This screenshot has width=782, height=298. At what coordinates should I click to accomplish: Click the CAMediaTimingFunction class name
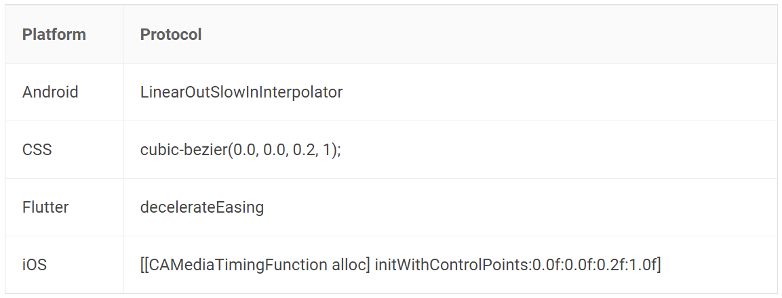click(238, 264)
